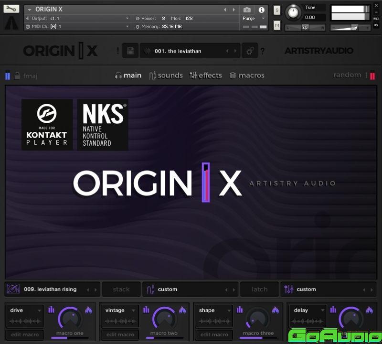Step to next loop after 009. leviathan rising
Viewport: 382px width, 344px height.
[x=95, y=290]
